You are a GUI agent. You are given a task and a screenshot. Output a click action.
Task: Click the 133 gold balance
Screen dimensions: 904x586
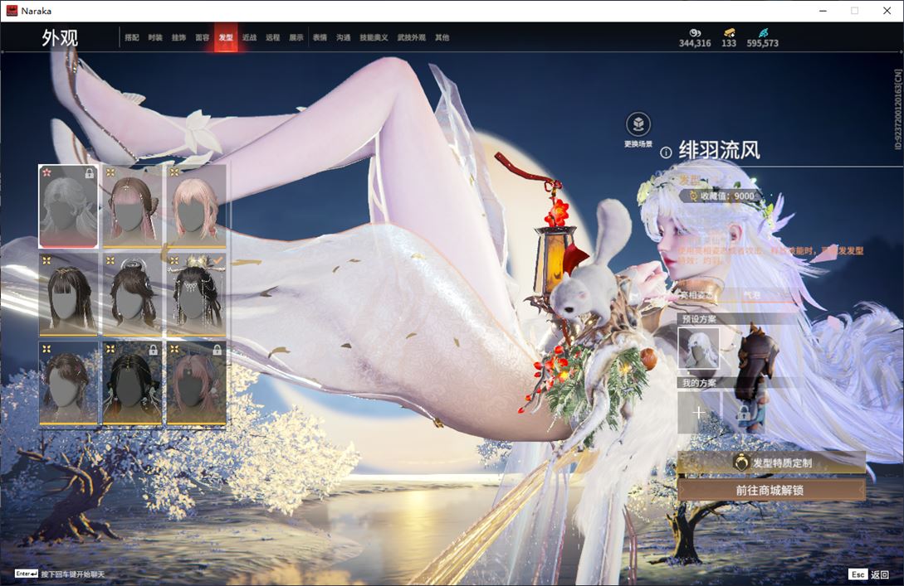coord(729,43)
